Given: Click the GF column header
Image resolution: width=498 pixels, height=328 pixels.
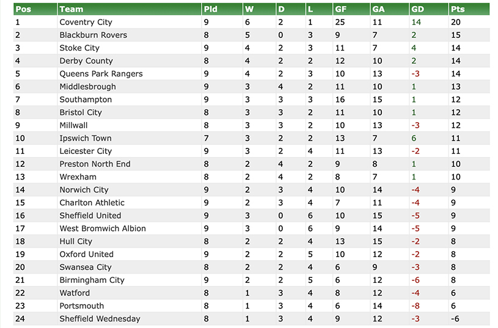Looking at the screenshot, I should click(341, 9).
